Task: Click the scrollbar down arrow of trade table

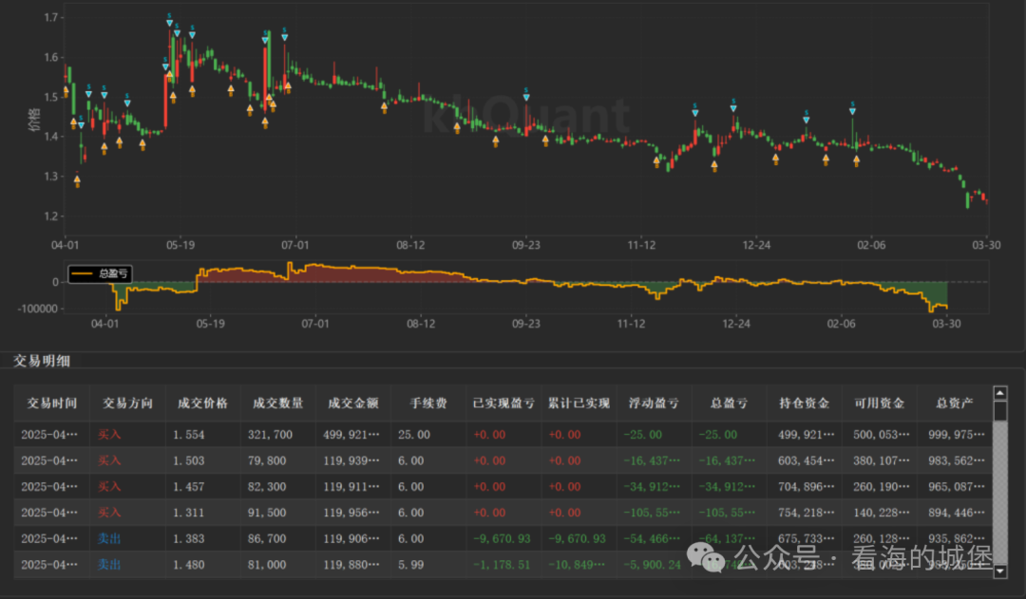Action: click(x=999, y=571)
